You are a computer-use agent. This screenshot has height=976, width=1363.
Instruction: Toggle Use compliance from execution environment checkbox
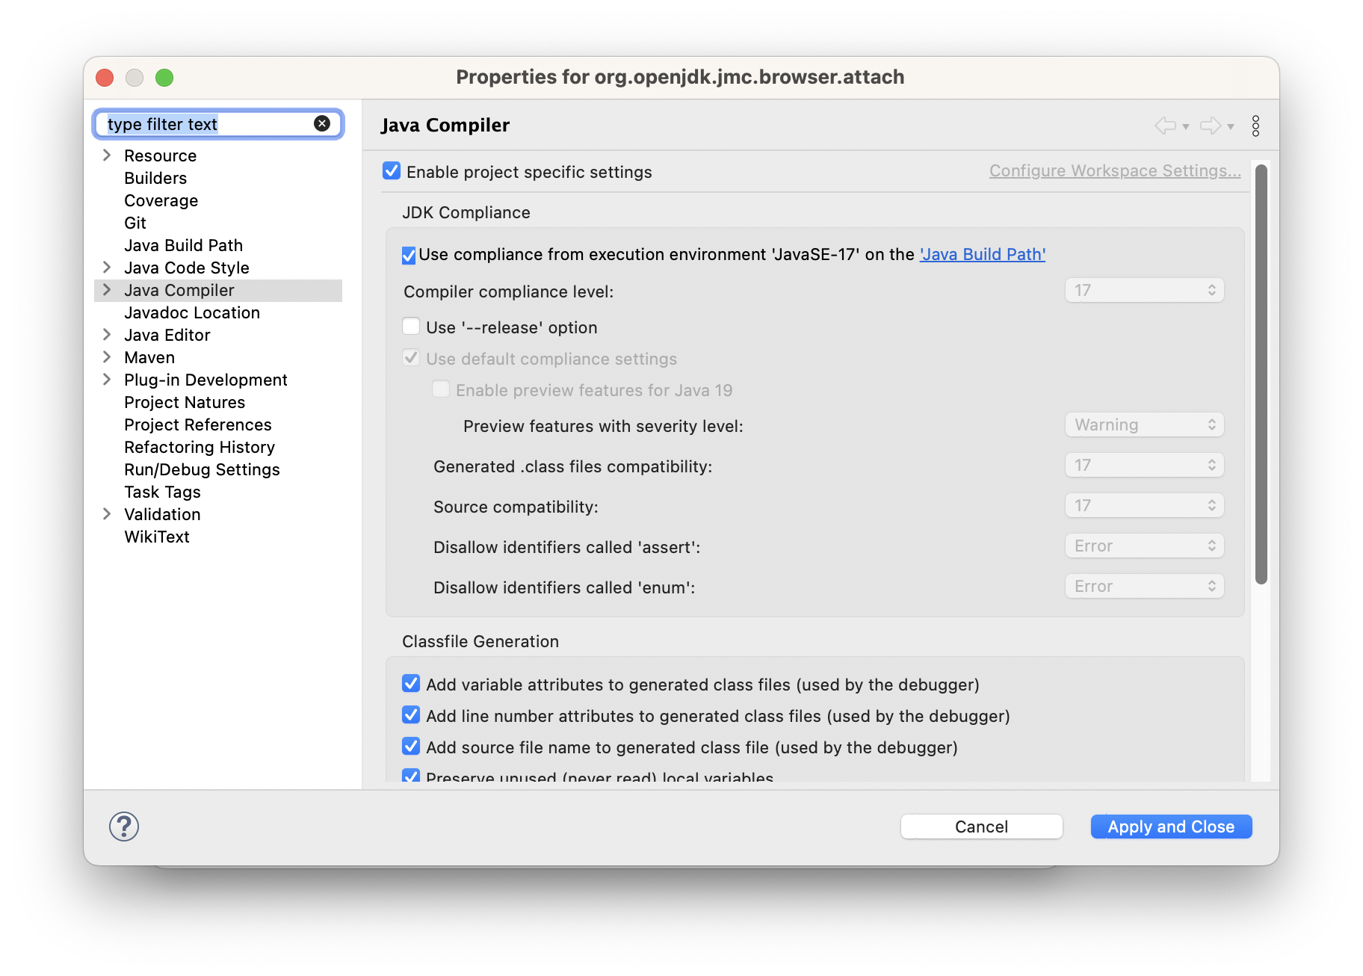(x=409, y=256)
